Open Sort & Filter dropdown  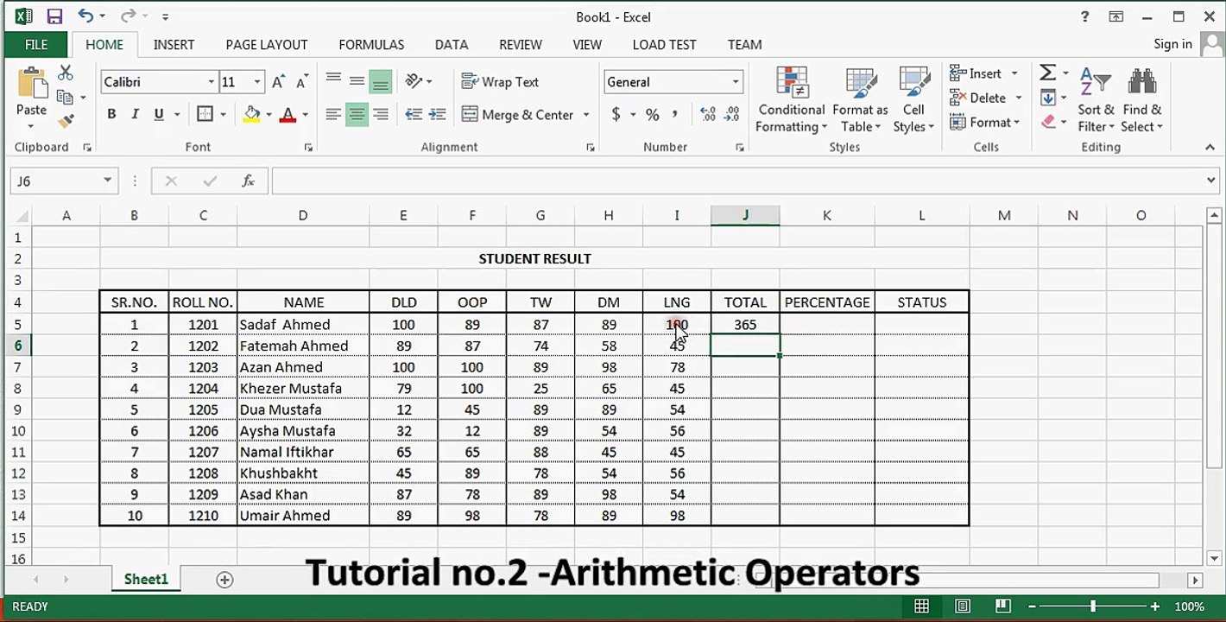coord(1096,99)
